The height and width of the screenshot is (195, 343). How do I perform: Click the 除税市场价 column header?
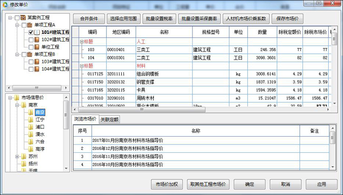coord(316,32)
